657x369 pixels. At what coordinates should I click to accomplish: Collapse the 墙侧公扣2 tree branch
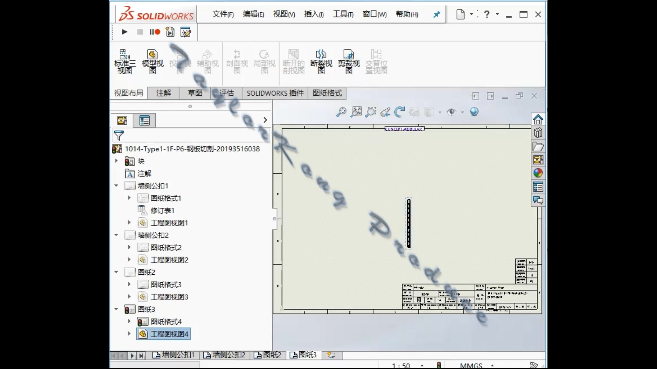tap(116, 235)
